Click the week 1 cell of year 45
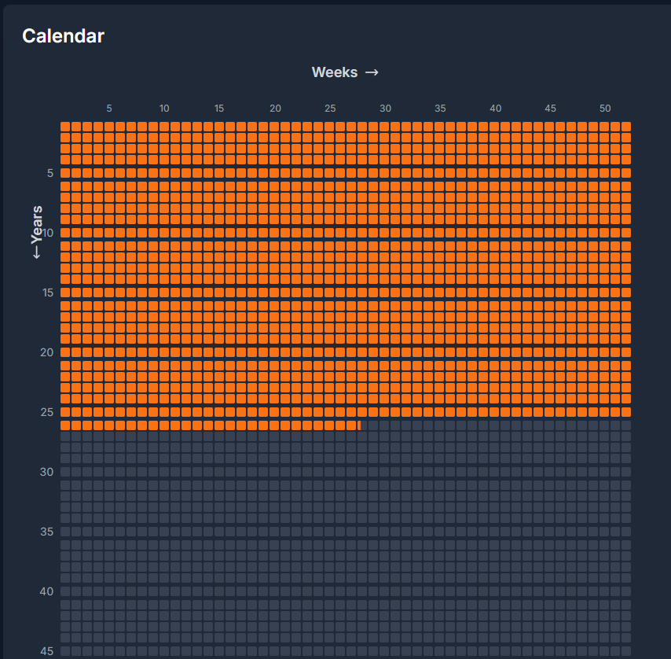The image size is (671, 659). (x=65, y=651)
